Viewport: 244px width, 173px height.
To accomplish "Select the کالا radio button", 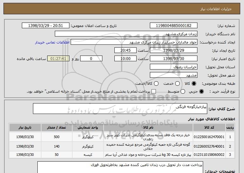I will (194, 84).
